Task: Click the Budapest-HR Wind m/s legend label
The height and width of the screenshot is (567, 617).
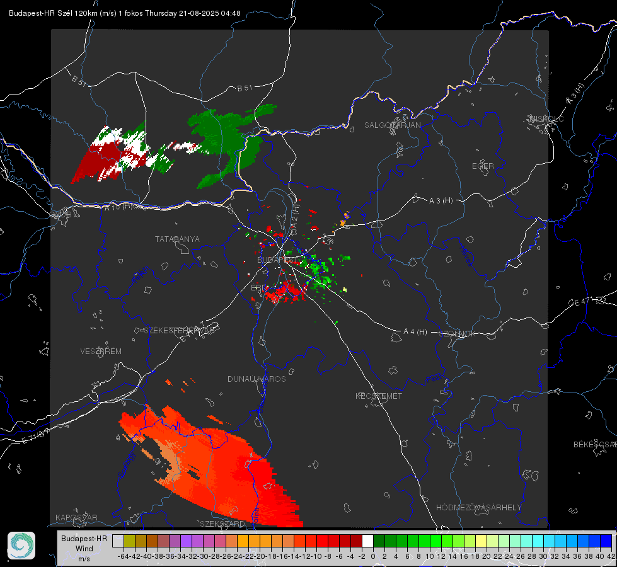Action: tap(84, 549)
